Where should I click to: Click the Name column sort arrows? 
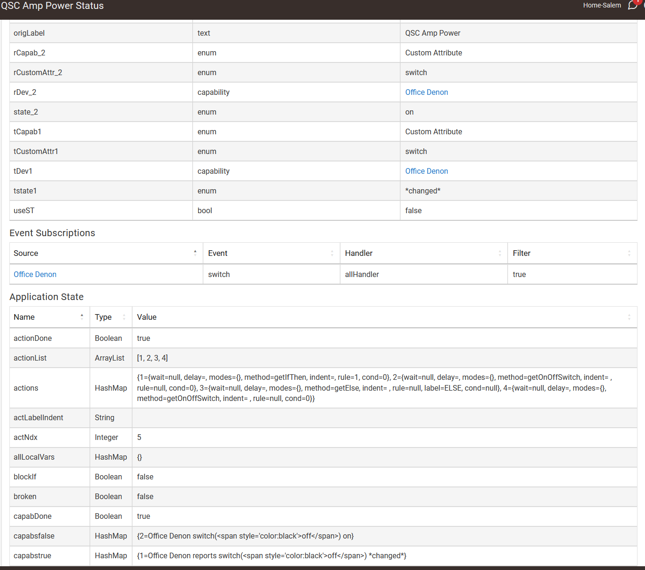tap(82, 317)
